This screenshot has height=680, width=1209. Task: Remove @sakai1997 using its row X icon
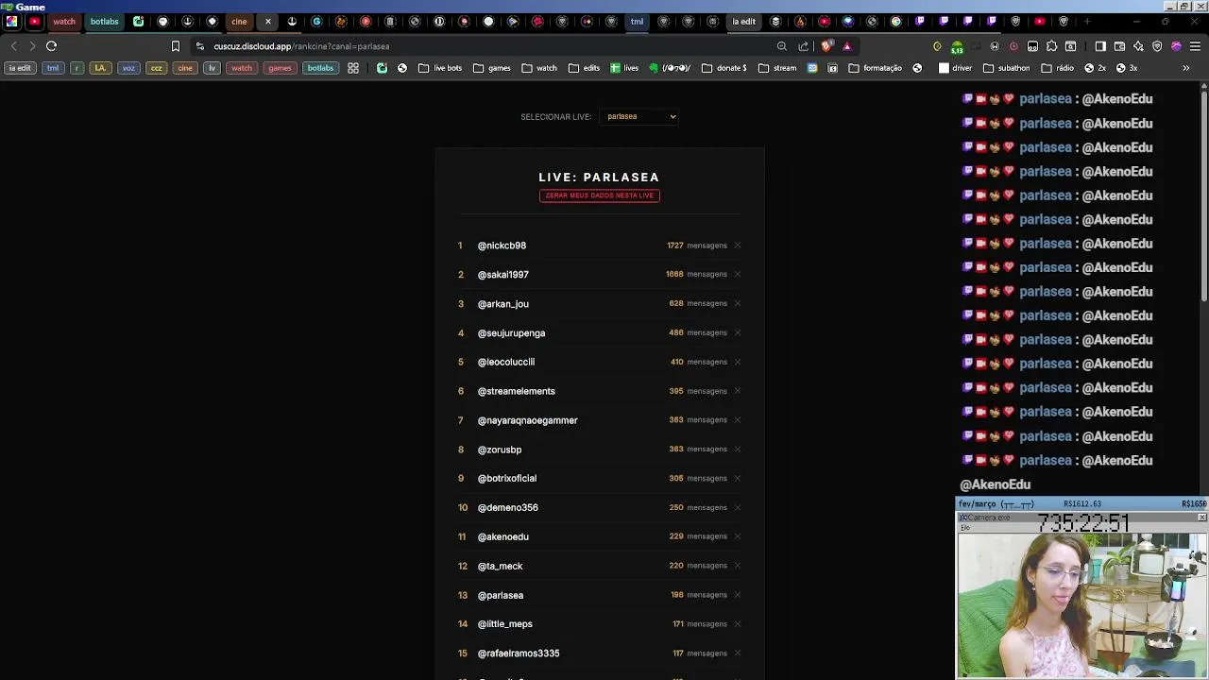tap(738, 274)
